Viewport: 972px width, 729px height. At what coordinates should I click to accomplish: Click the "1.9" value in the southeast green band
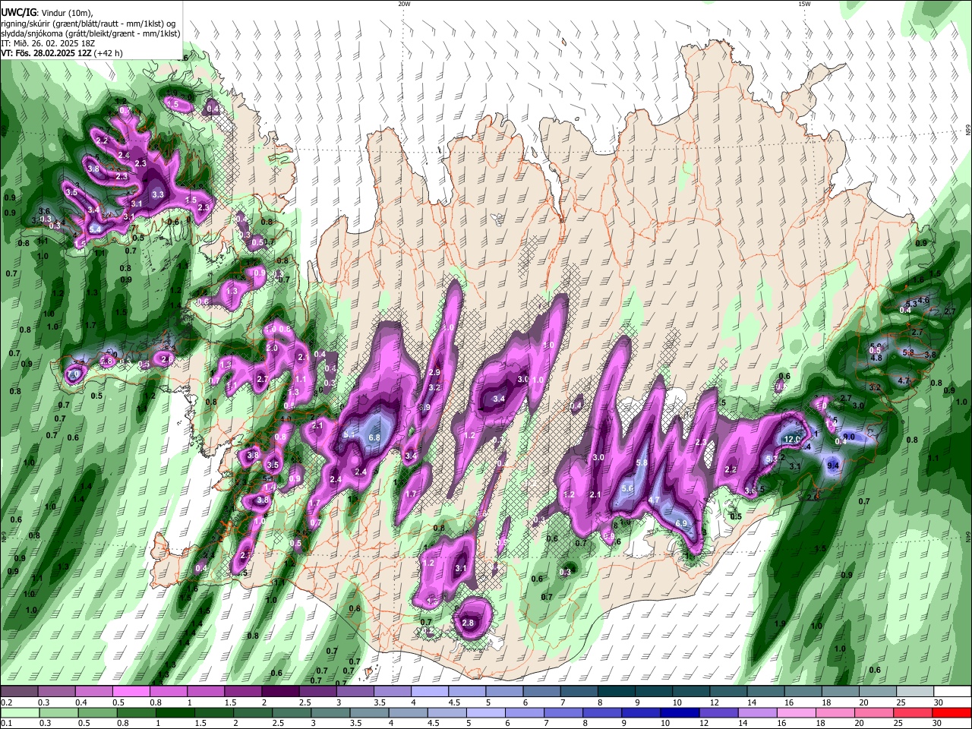coord(780,624)
